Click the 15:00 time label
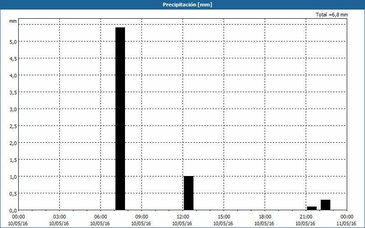 pos(224,217)
